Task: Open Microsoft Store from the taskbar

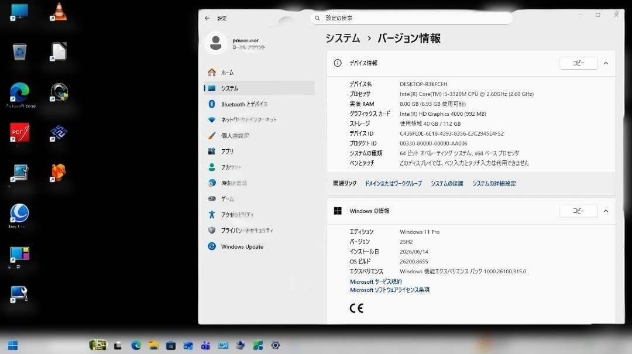Action: tap(171, 345)
